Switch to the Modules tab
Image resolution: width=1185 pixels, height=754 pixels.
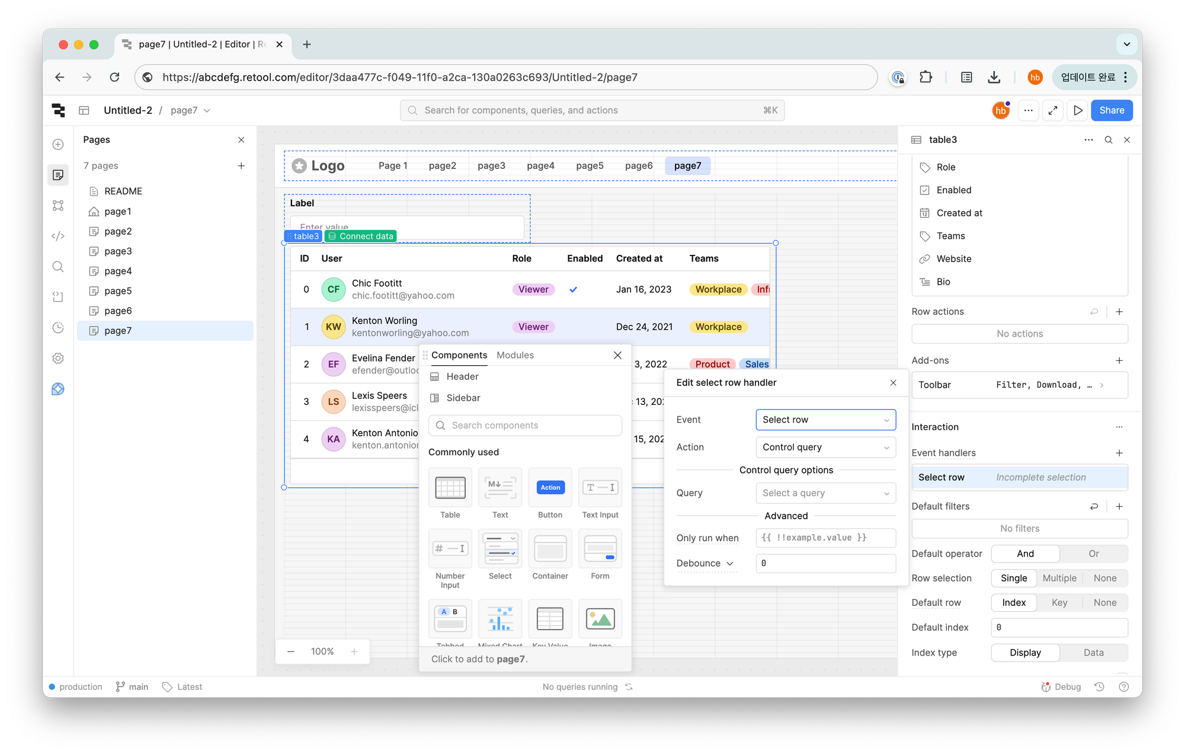pos(515,355)
